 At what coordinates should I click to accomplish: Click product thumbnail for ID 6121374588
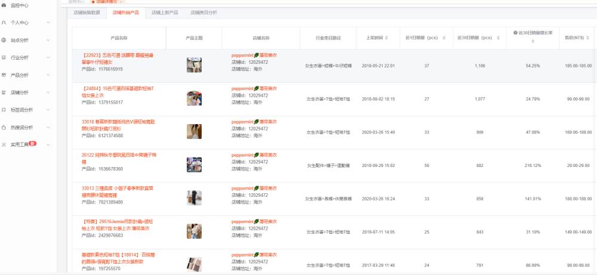tap(194, 132)
